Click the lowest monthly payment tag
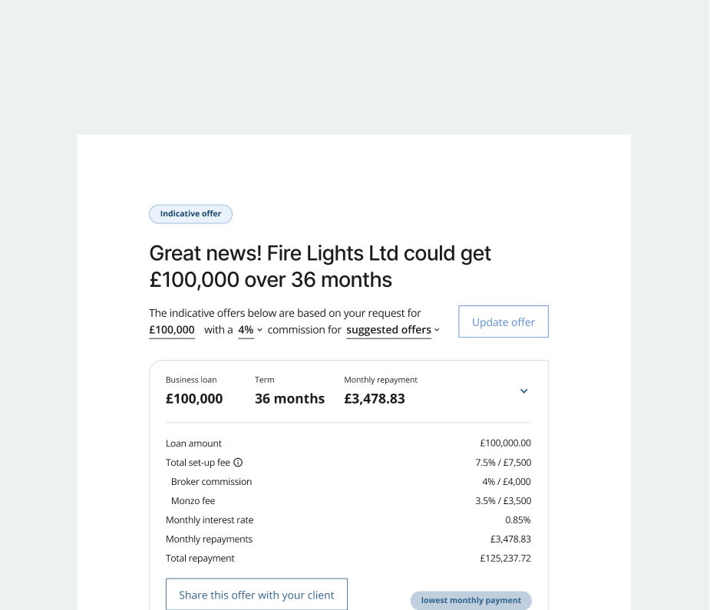This screenshot has height=610, width=710. (471, 600)
